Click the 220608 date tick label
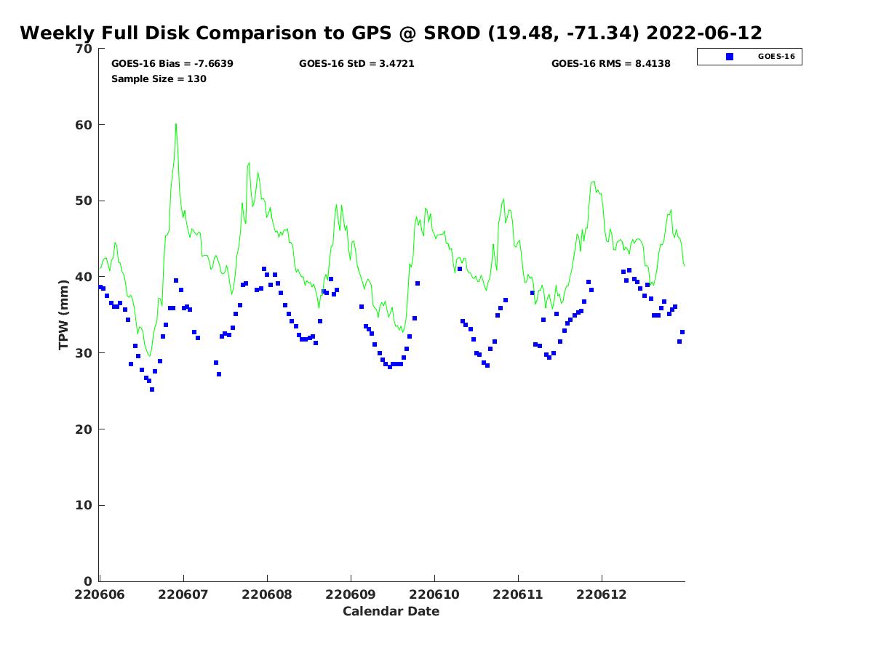 click(x=267, y=594)
